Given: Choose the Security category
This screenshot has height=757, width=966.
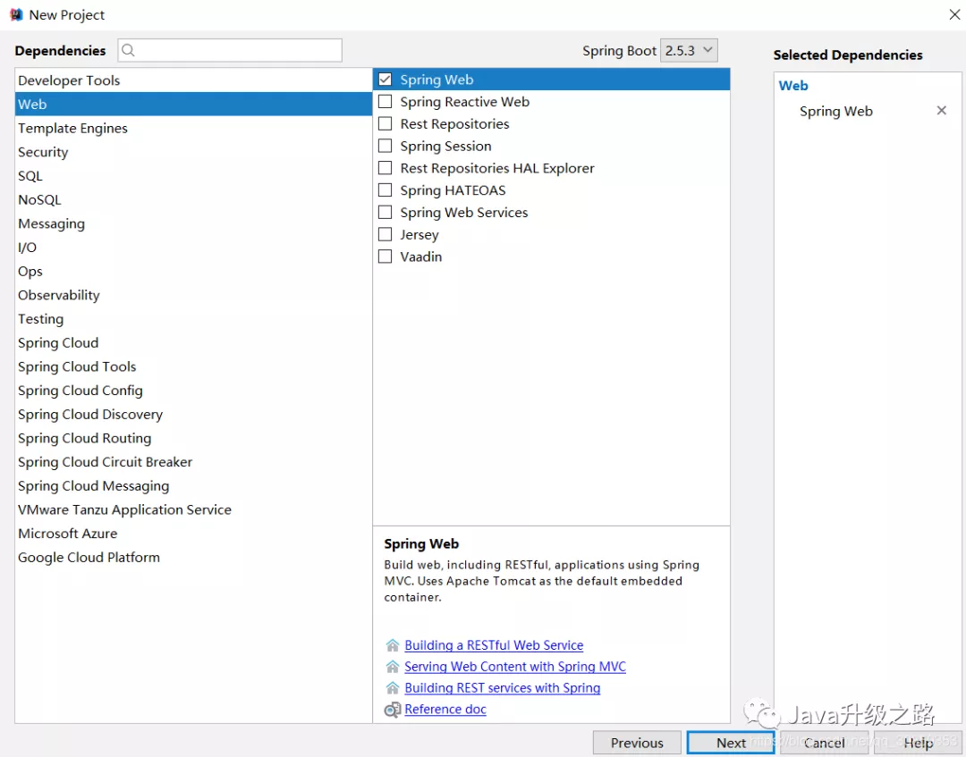Looking at the screenshot, I should point(193,152).
